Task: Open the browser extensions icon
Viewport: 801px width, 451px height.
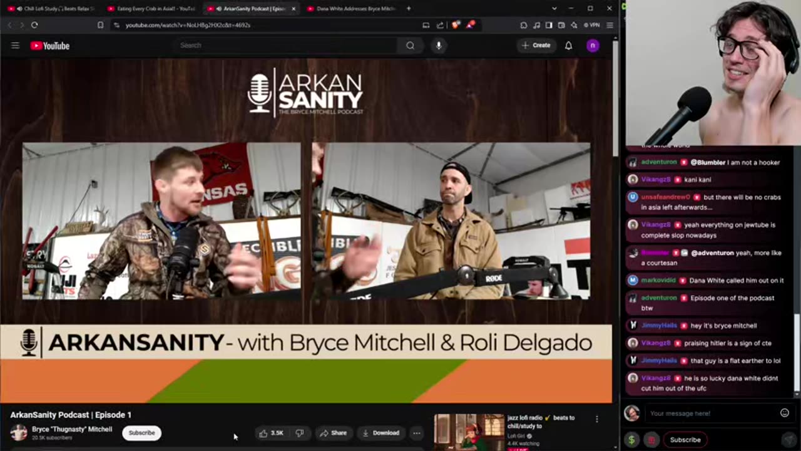Action: tap(524, 25)
